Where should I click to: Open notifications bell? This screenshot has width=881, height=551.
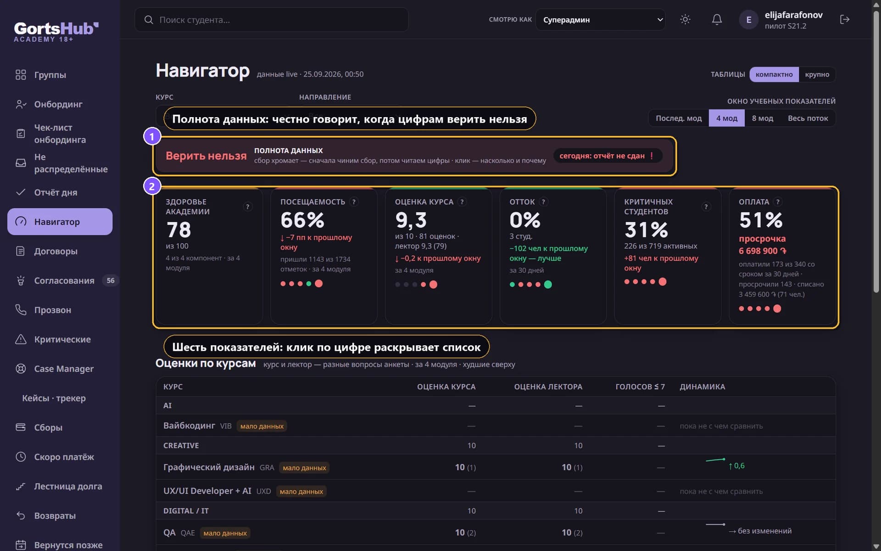coord(717,19)
